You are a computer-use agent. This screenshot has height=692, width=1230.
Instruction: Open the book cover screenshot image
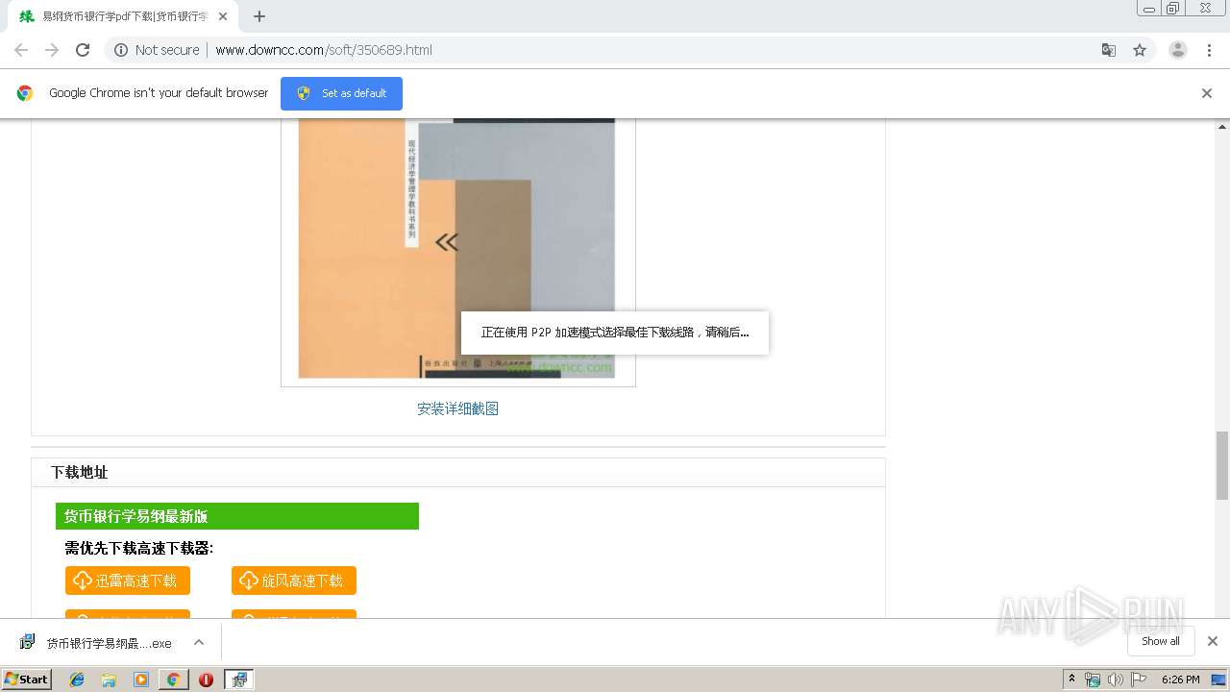tap(457, 248)
